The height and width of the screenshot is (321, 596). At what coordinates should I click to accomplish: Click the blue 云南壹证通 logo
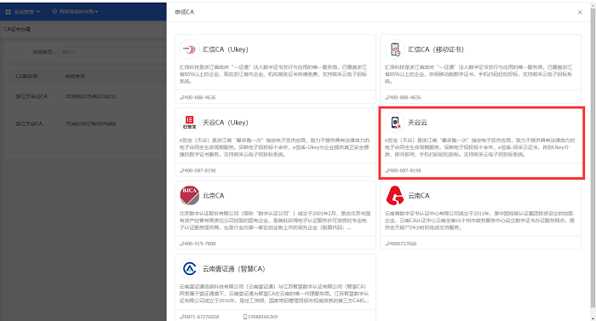(189, 269)
